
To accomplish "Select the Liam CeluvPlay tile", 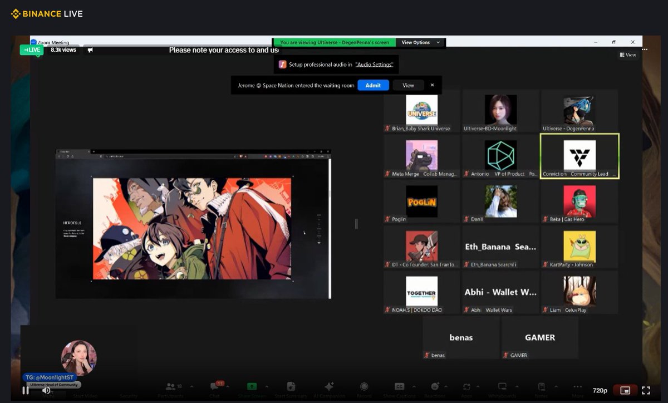I will pos(579,292).
